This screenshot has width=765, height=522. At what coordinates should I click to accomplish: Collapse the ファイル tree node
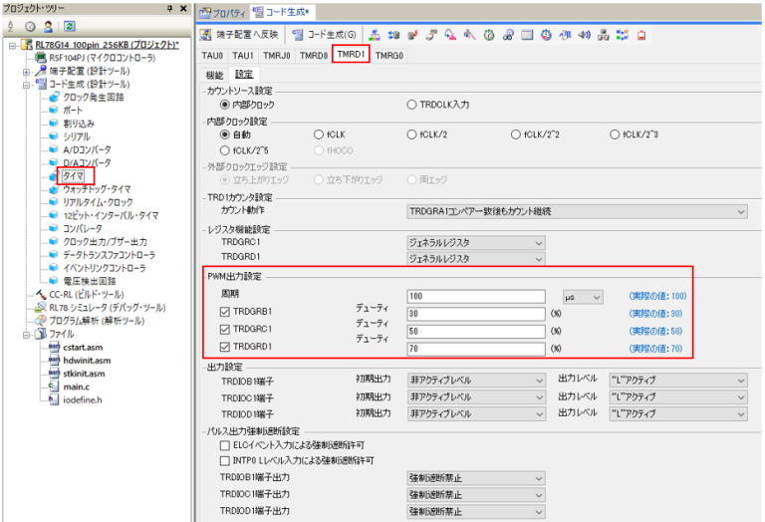click(26, 334)
